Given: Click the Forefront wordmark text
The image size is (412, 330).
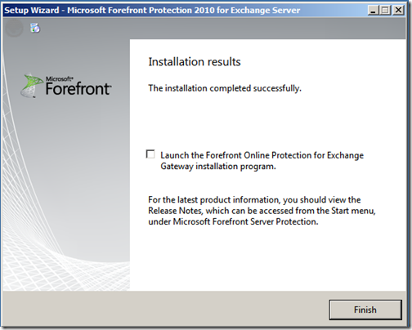Looking at the screenshot, I should (78, 89).
